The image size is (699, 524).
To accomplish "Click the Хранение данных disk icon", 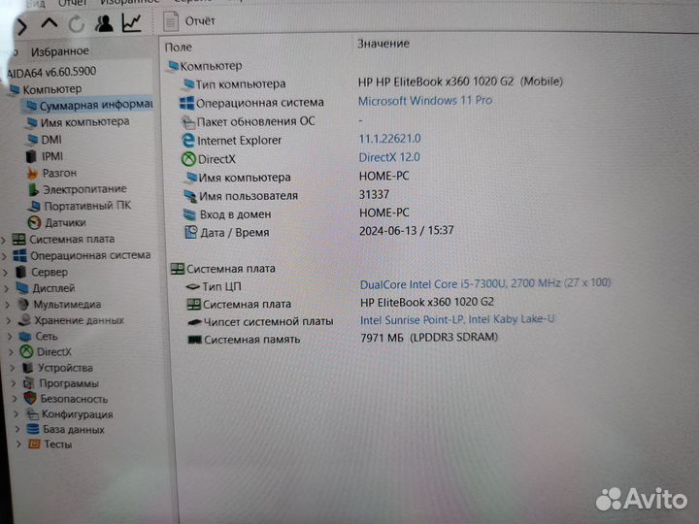I will pyautogui.click(x=25, y=320).
